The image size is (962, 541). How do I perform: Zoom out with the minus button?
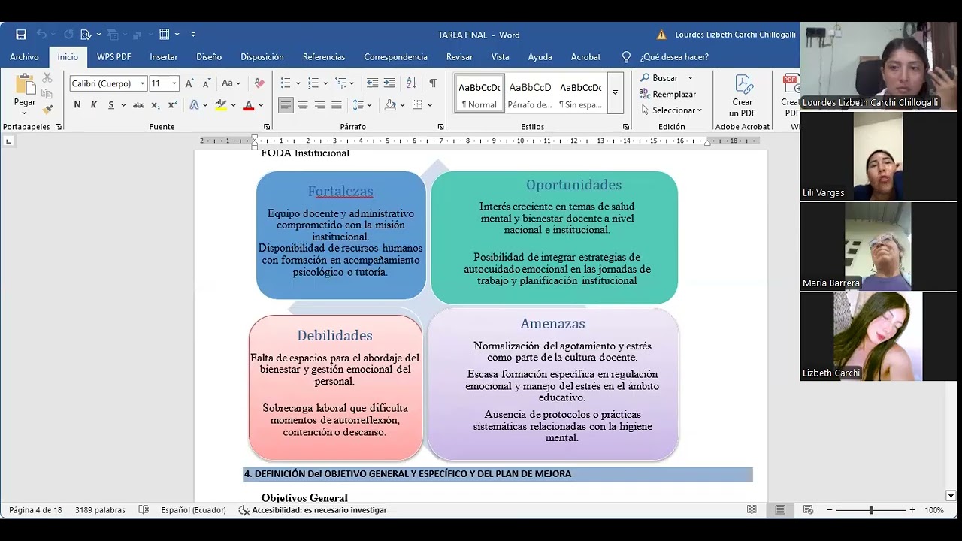click(x=830, y=510)
